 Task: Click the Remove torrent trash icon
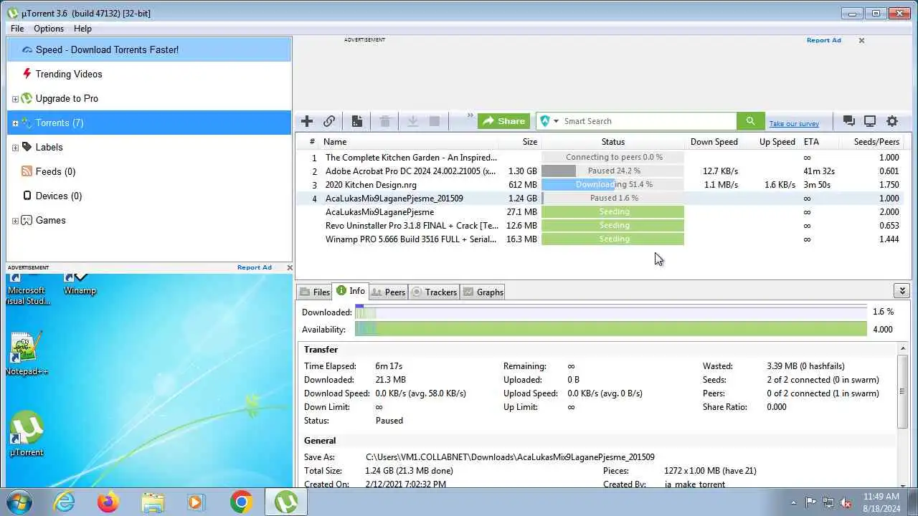pos(385,121)
